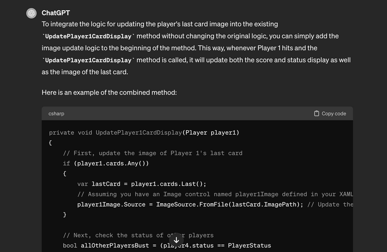387x252 pixels.
Task: Click the method's opening curly brace
Action: click(x=50, y=143)
